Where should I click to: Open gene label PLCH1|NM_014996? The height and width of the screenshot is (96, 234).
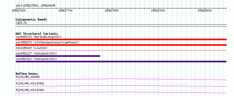[x=28, y=77]
